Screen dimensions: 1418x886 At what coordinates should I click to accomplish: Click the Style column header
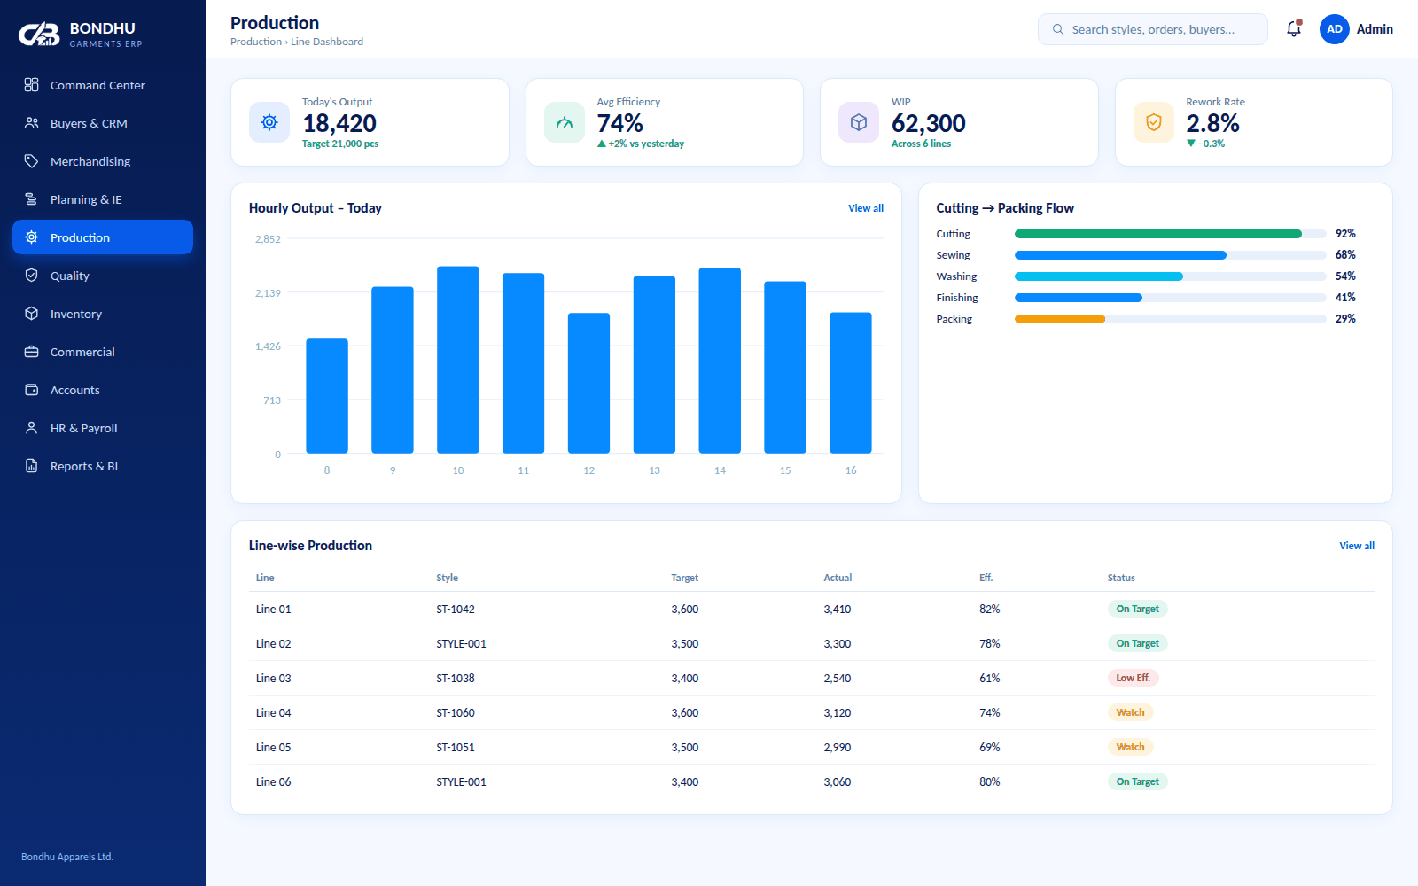point(447,578)
